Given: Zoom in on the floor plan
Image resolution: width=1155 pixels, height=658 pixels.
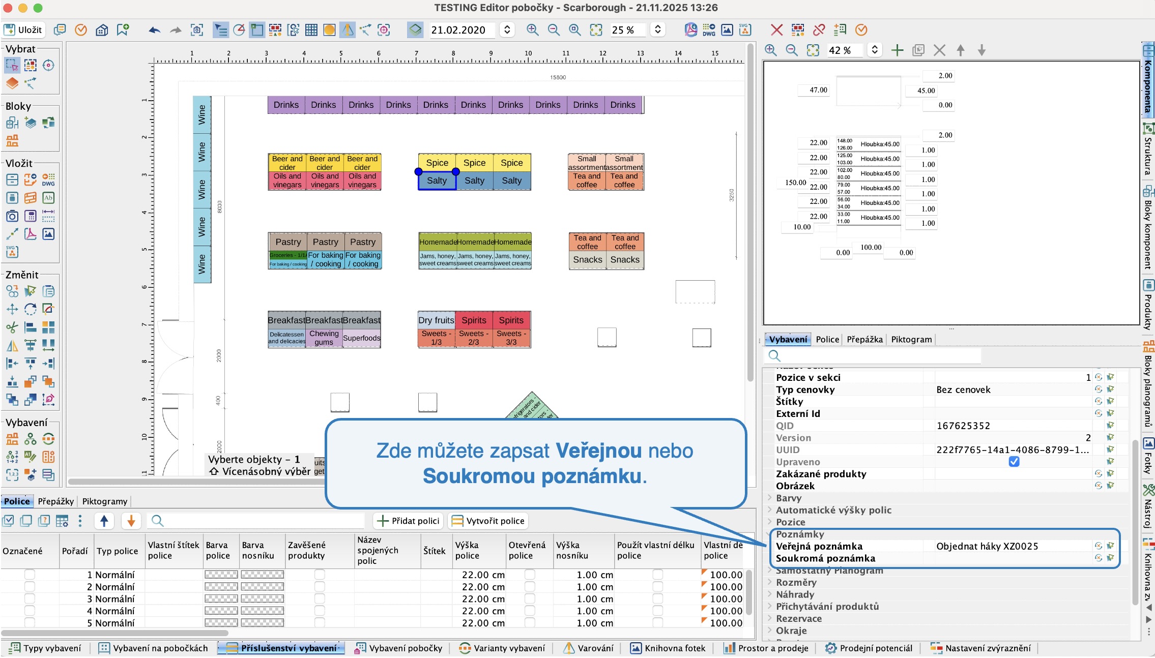Looking at the screenshot, I should coord(533,30).
